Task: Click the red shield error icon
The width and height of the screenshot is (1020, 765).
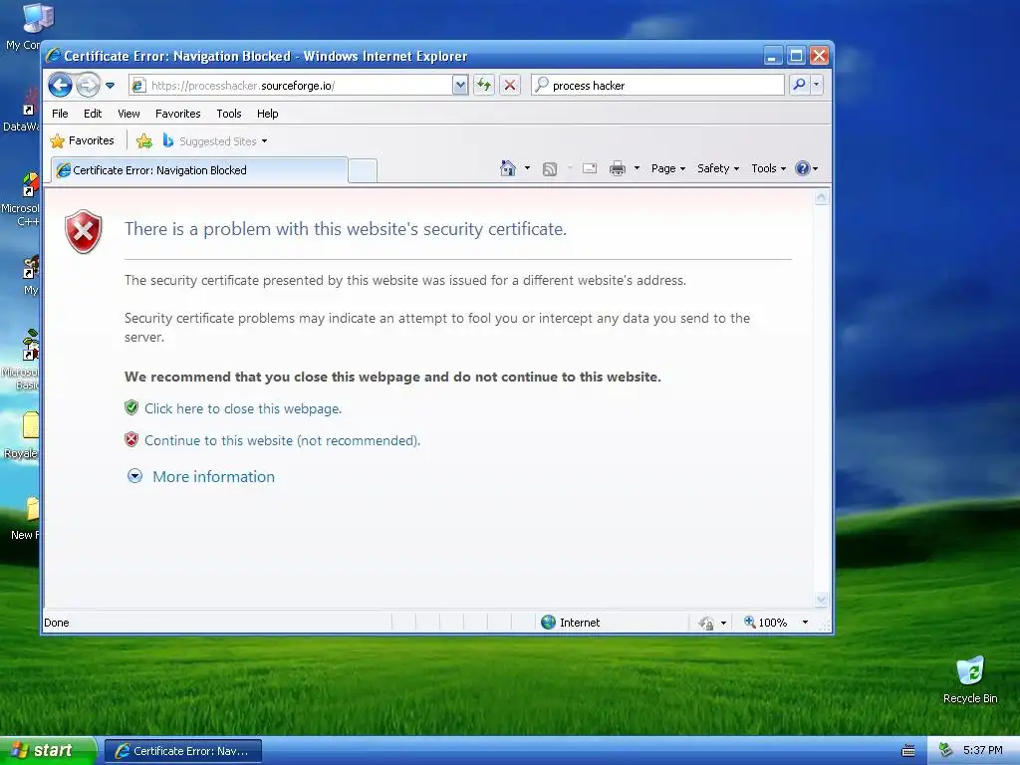Action: [x=84, y=231]
